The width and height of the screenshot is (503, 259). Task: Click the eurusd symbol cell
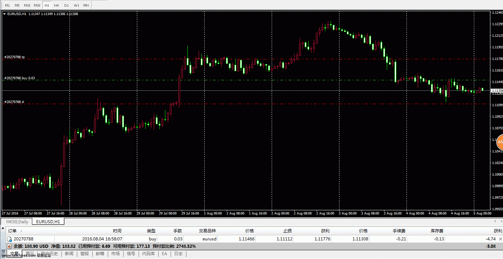pos(210,239)
